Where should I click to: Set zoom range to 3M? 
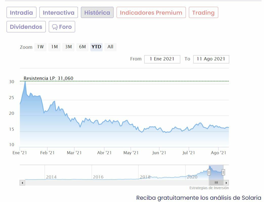tap(68, 47)
